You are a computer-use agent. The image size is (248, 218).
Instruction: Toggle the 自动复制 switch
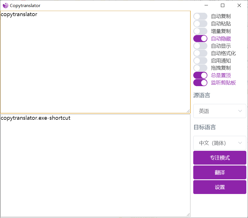point(200,16)
